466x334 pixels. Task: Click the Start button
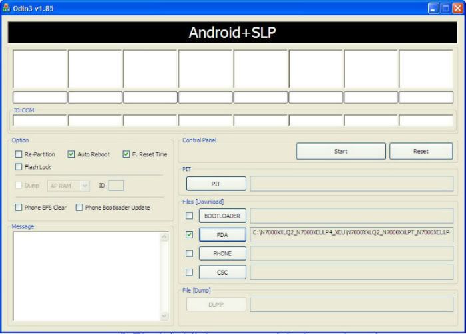tap(341, 151)
